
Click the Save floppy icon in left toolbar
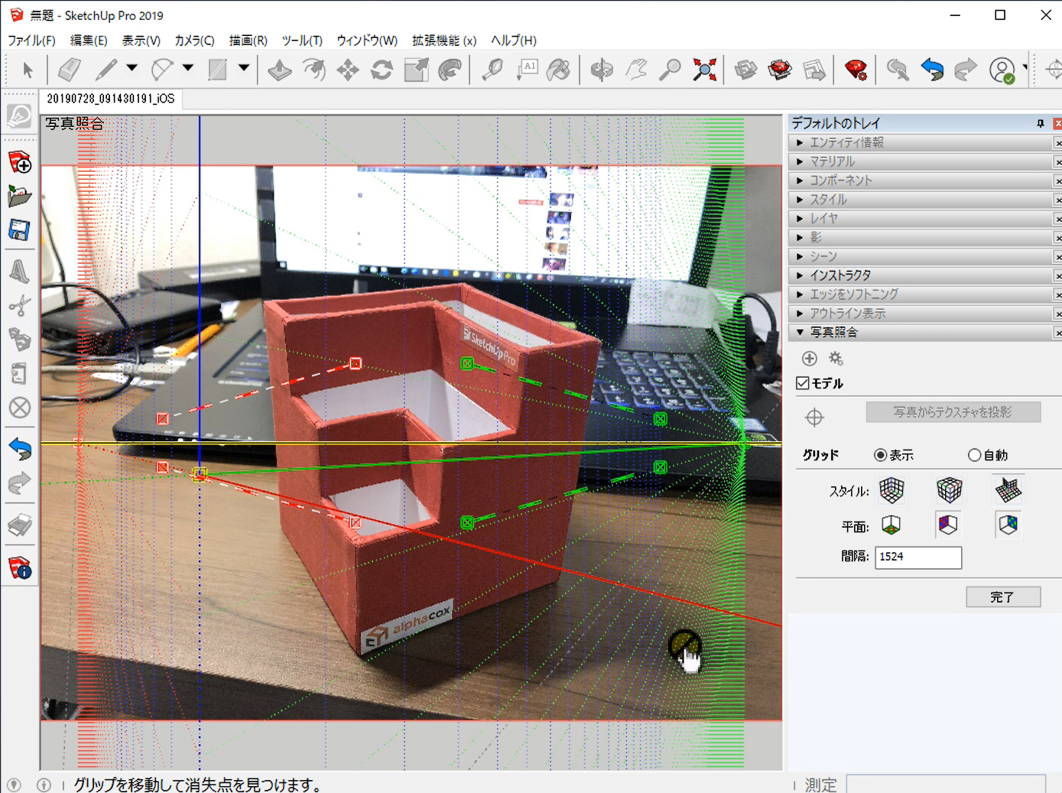pyautogui.click(x=19, y=230)
